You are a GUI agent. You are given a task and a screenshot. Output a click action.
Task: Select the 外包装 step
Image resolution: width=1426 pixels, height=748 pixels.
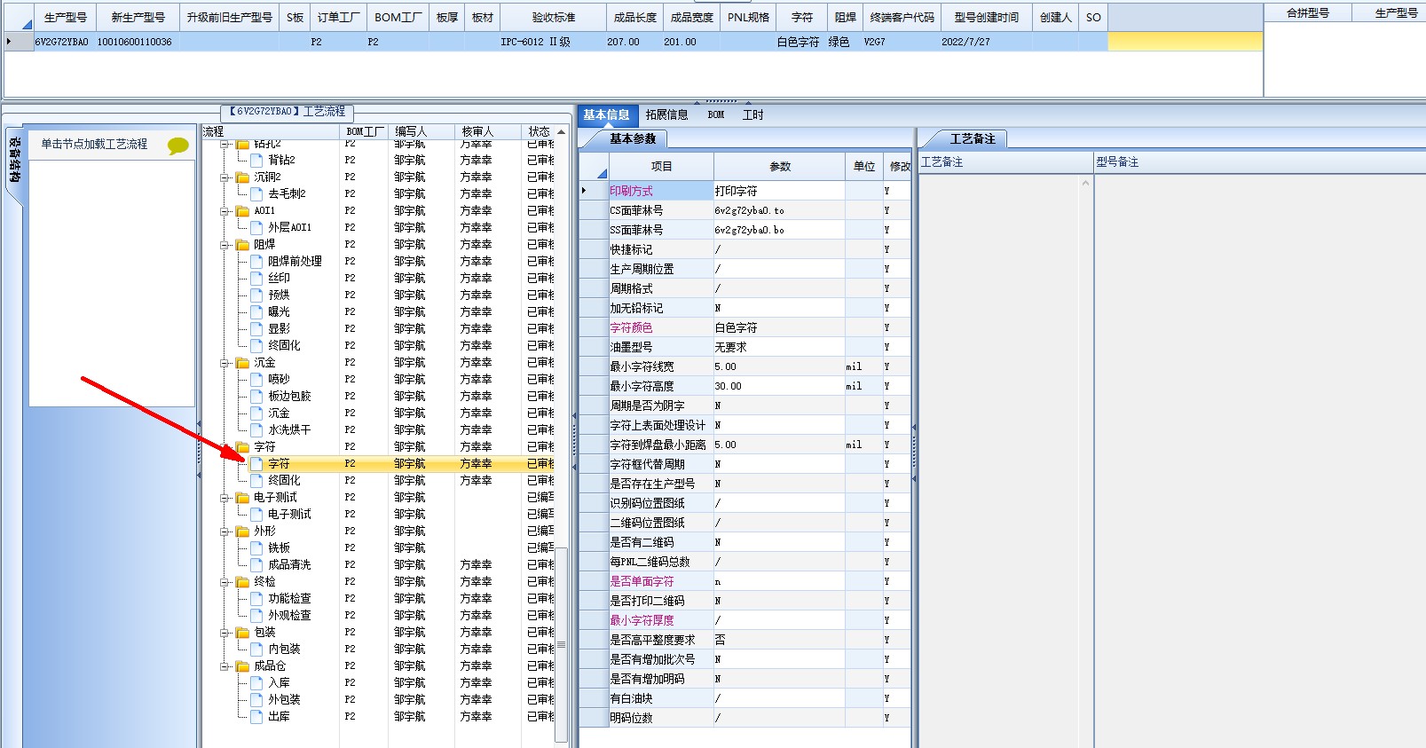coord(284,700)
